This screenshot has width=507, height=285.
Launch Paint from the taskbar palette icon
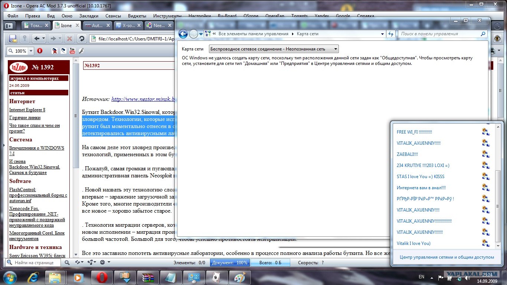pyautogui.click(x=239, y=277)
